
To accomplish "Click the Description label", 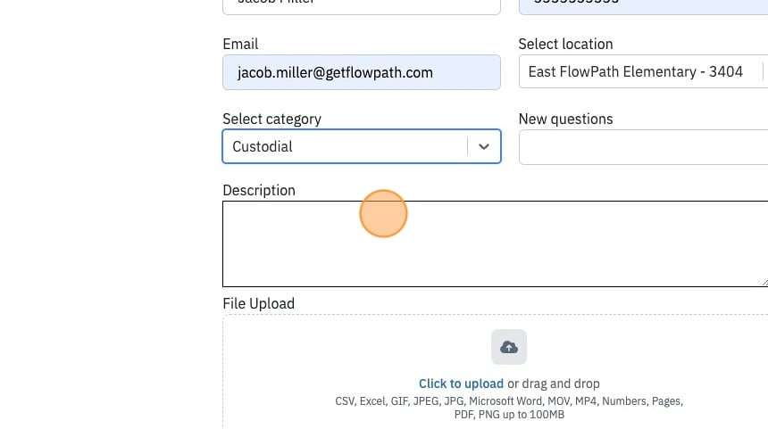I will [x=259, y=190].
